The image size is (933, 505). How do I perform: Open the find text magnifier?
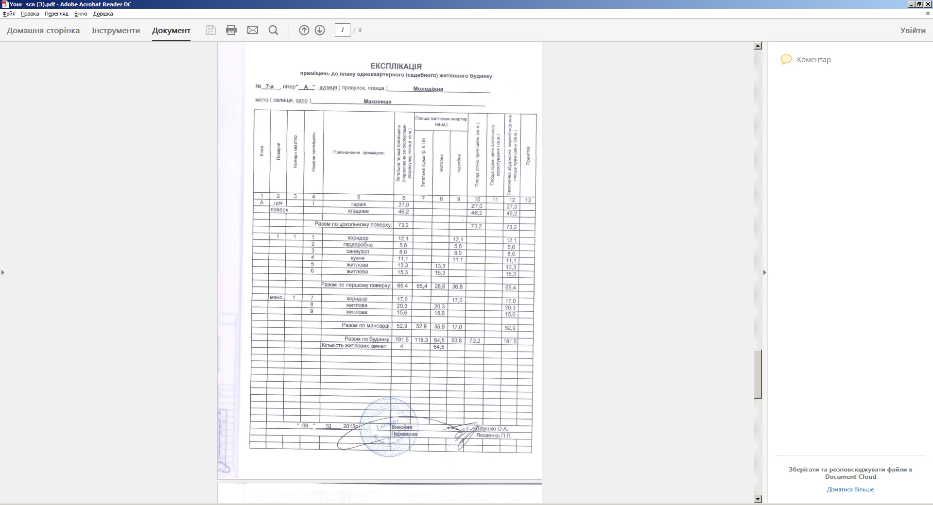click(274, 30)
